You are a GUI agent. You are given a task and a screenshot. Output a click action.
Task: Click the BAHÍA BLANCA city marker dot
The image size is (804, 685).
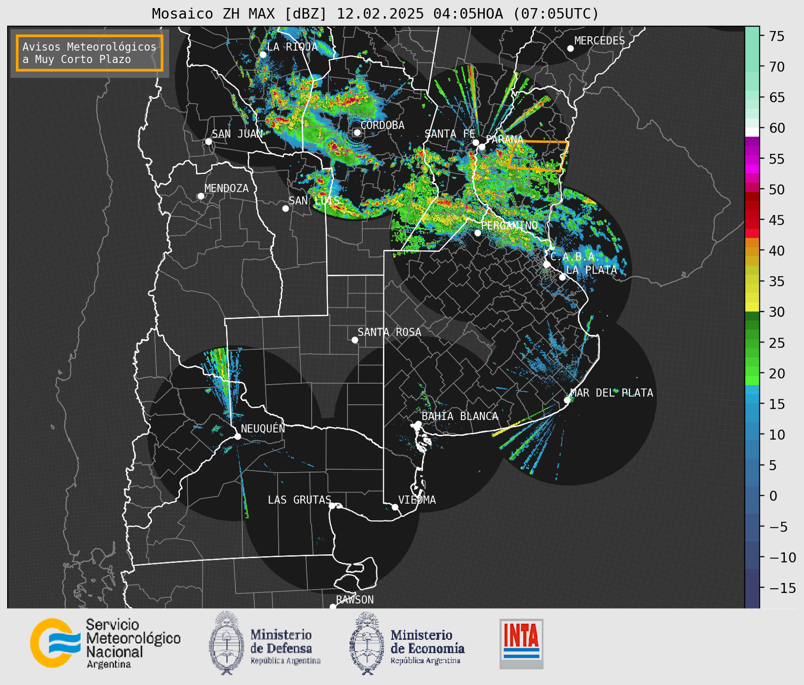418,424
